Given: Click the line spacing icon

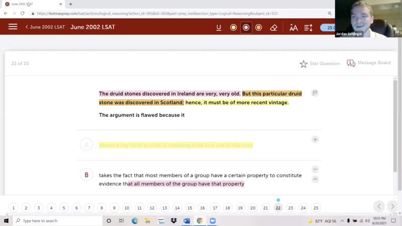Looking at the screenshot, I should [308, 28].
